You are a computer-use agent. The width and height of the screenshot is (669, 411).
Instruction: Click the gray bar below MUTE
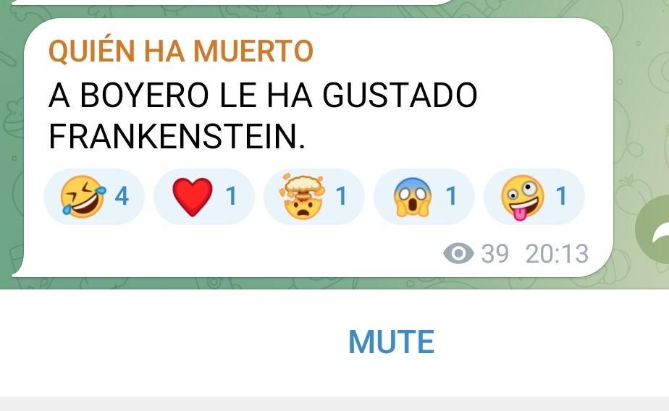(x=334, y=404)
